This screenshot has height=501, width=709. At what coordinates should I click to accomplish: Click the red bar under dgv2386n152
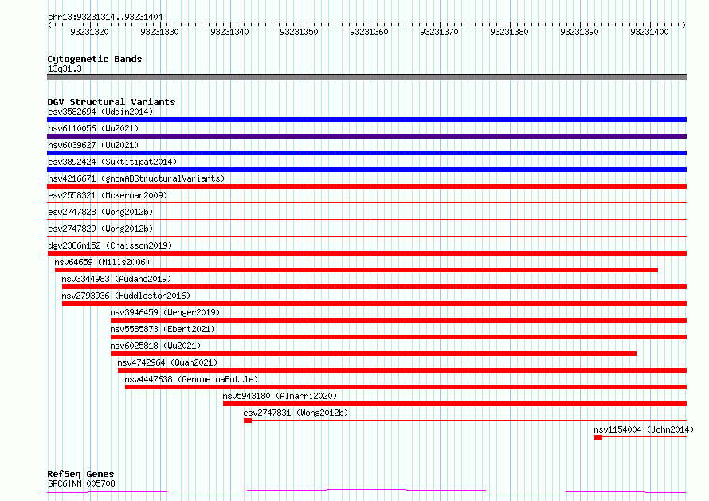point(366,253)
